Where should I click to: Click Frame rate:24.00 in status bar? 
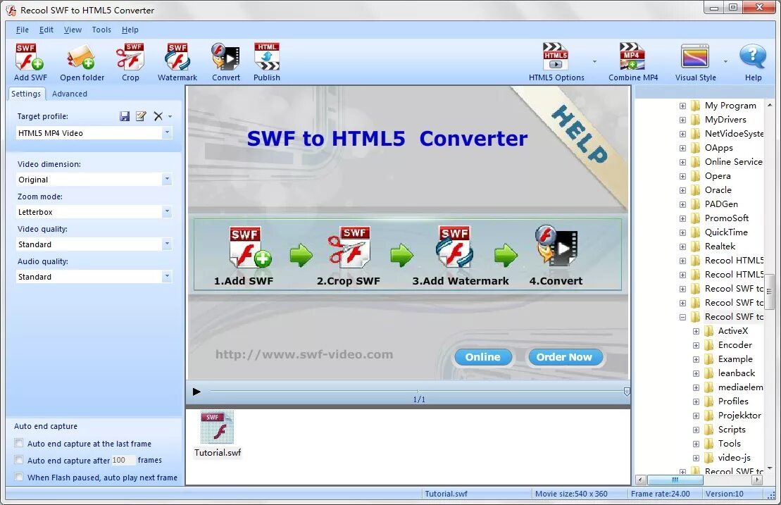(660, 494)
